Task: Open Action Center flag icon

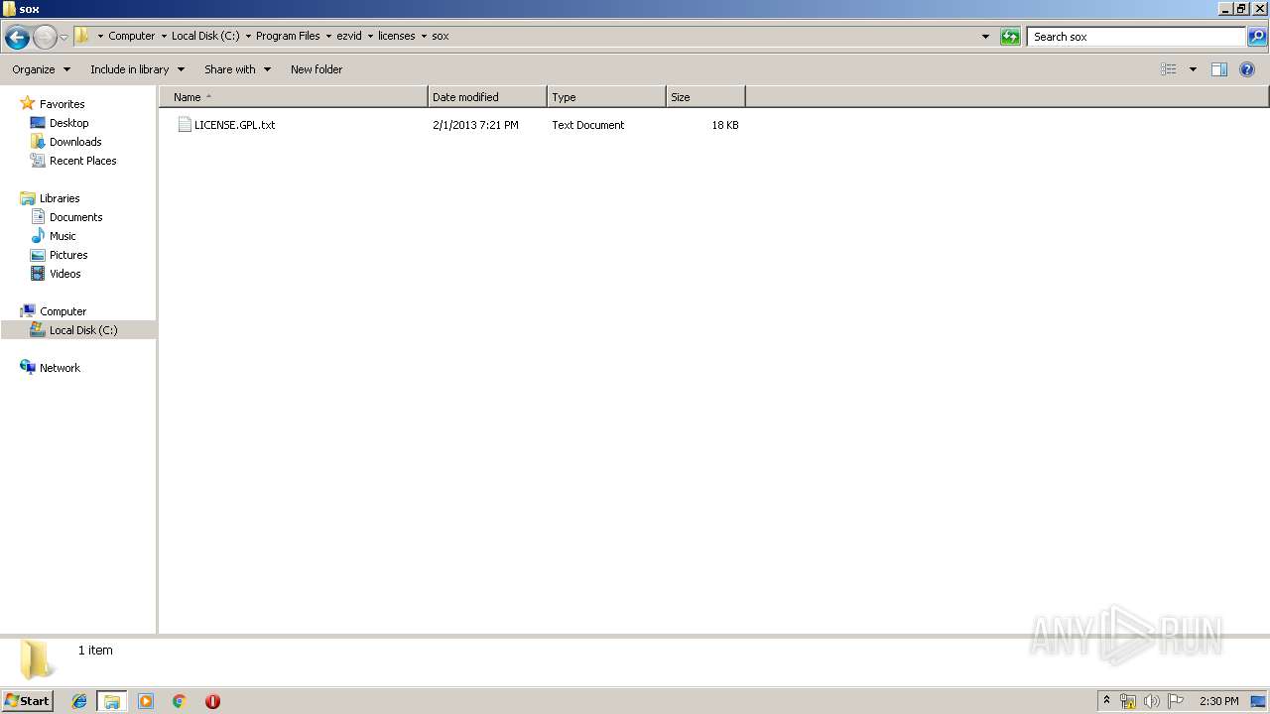Action: pos(1176,701)
